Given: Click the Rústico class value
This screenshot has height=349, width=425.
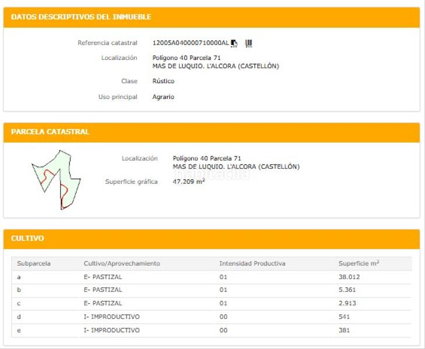Looking at the screenshot, I should coord(163,81).
